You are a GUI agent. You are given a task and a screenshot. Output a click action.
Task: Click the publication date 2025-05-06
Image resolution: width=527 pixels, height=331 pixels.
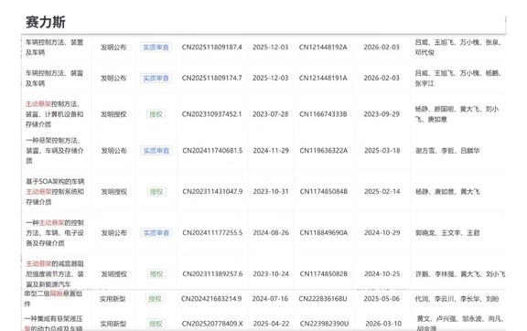pos(382,299)
